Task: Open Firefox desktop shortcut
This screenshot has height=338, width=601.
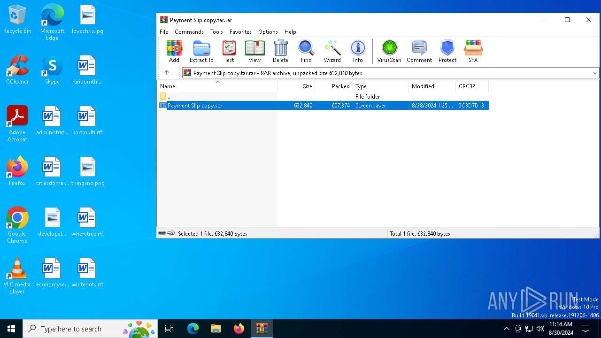Action: (17, 171)
